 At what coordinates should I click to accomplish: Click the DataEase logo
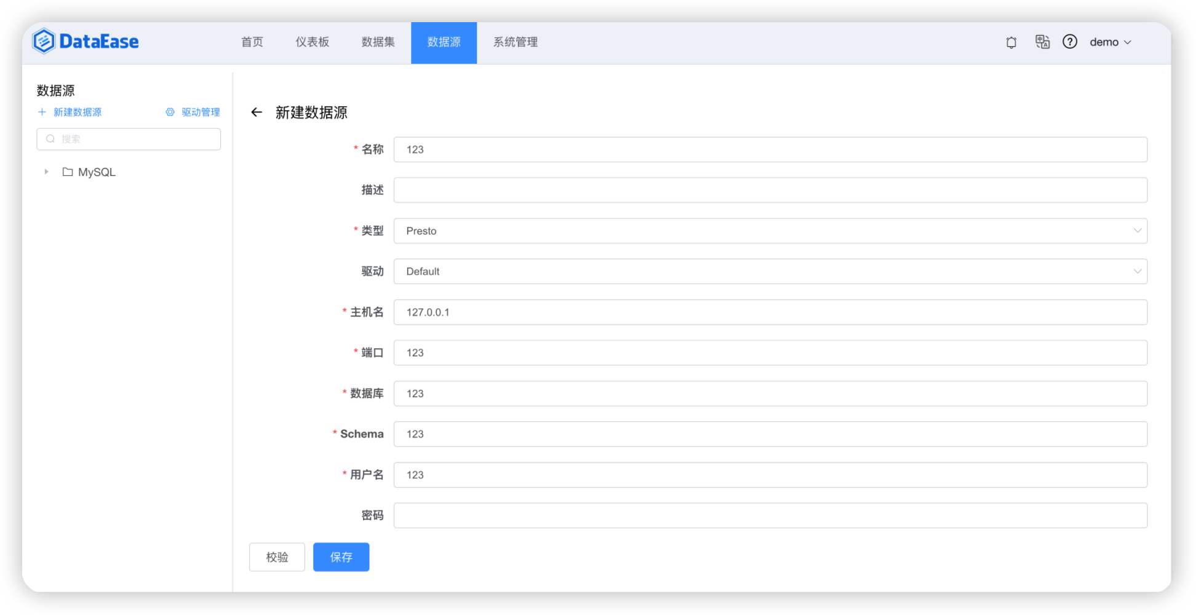tap(85, 41)
